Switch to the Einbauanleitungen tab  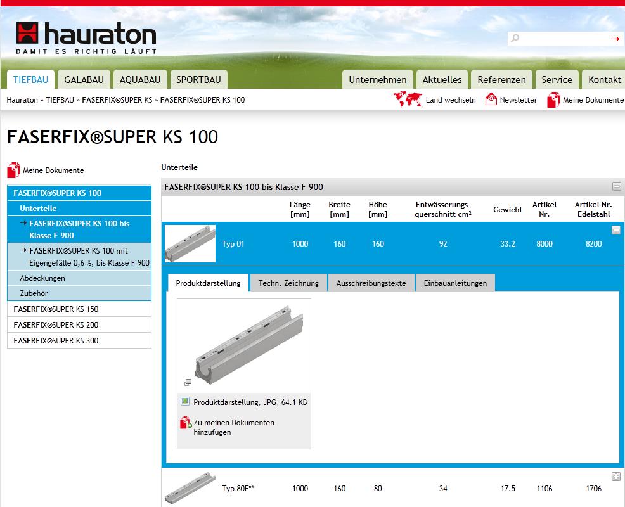pyautogui.click(x=455, y=283)
